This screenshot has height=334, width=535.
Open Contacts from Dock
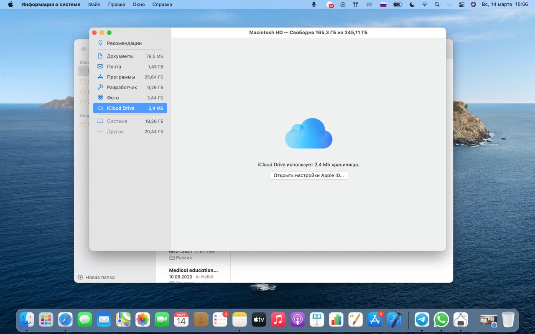coord(201,320)
